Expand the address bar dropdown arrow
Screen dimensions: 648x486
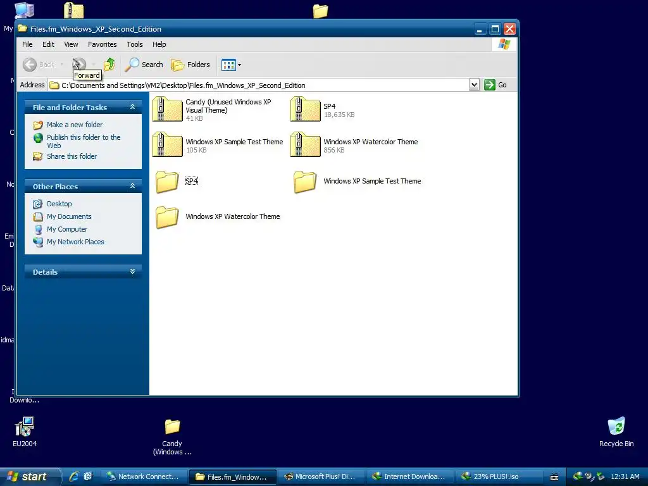pos(474,85)
